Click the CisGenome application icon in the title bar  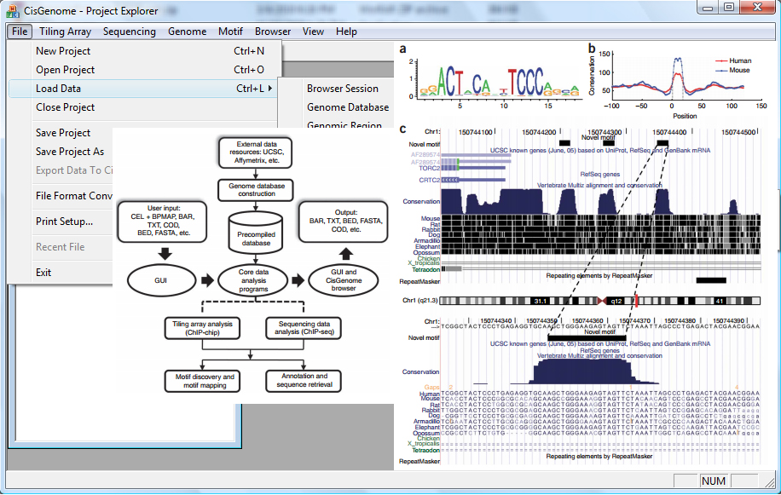(10, 10)
